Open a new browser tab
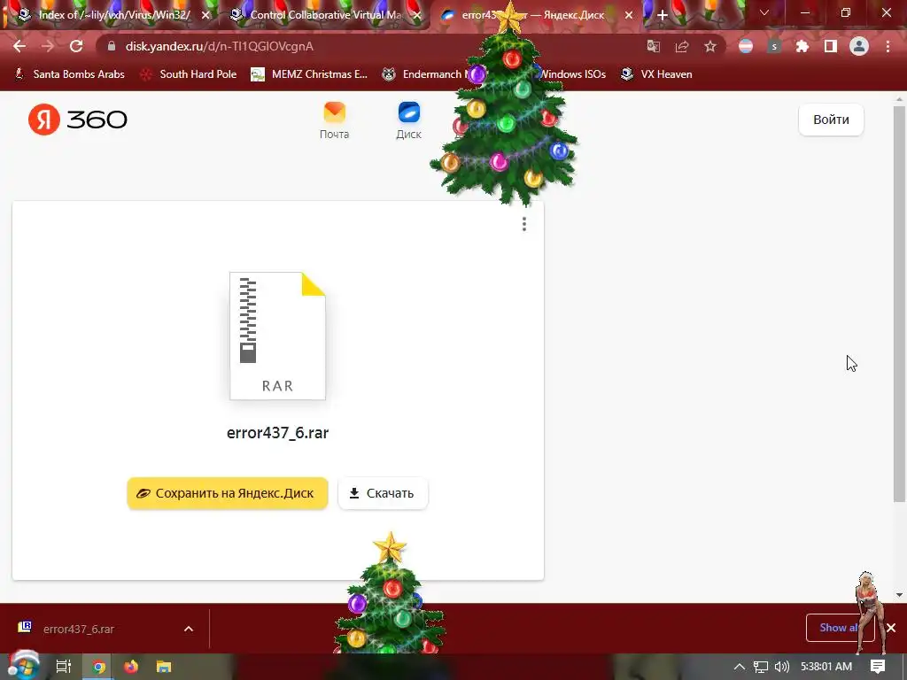The width and height of the screenshot is (907, 680). [663, 15]
